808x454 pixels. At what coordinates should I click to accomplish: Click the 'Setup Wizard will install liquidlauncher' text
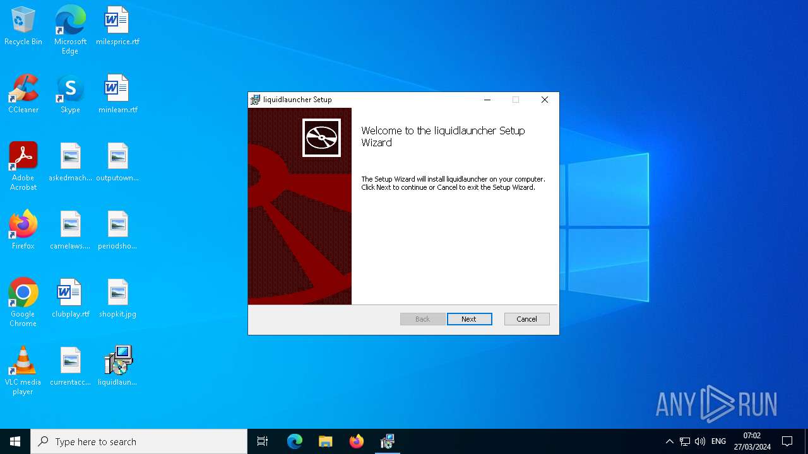453,183
